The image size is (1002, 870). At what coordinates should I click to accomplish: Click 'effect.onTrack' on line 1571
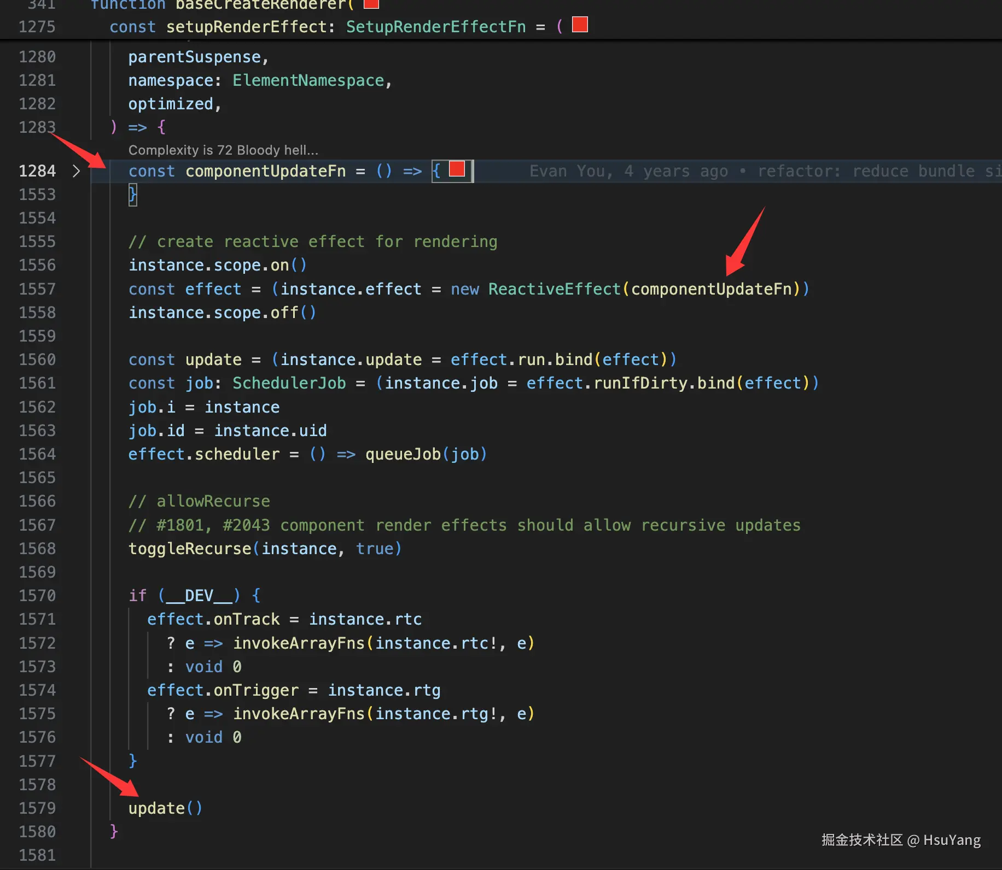213,619
